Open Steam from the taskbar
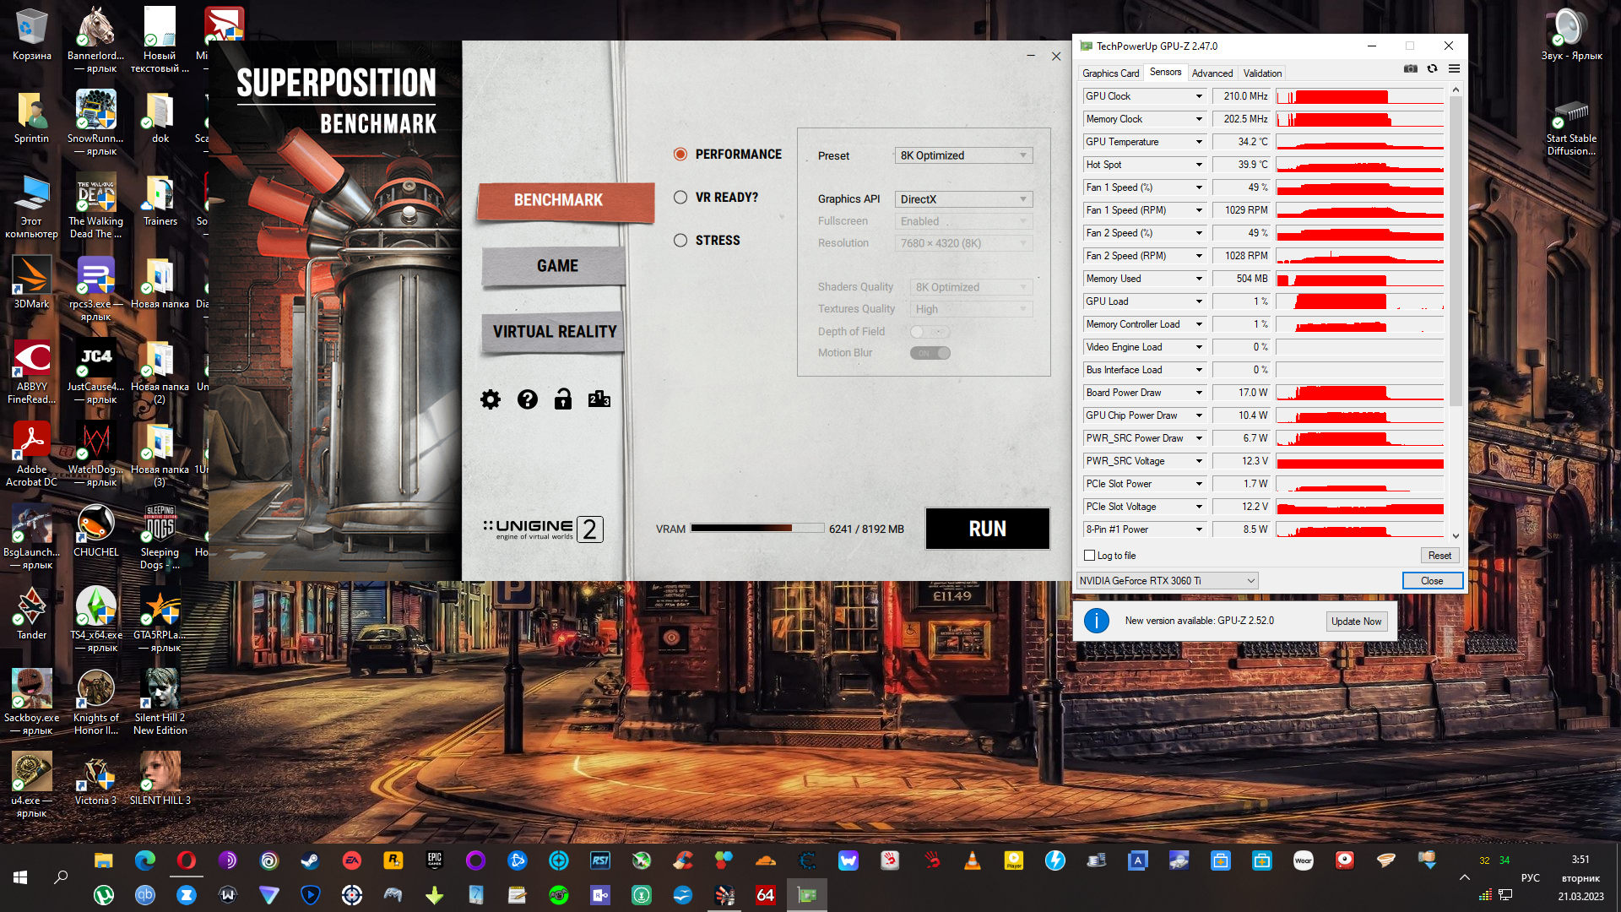The image size is (1621, 912). tap(310, 860)
